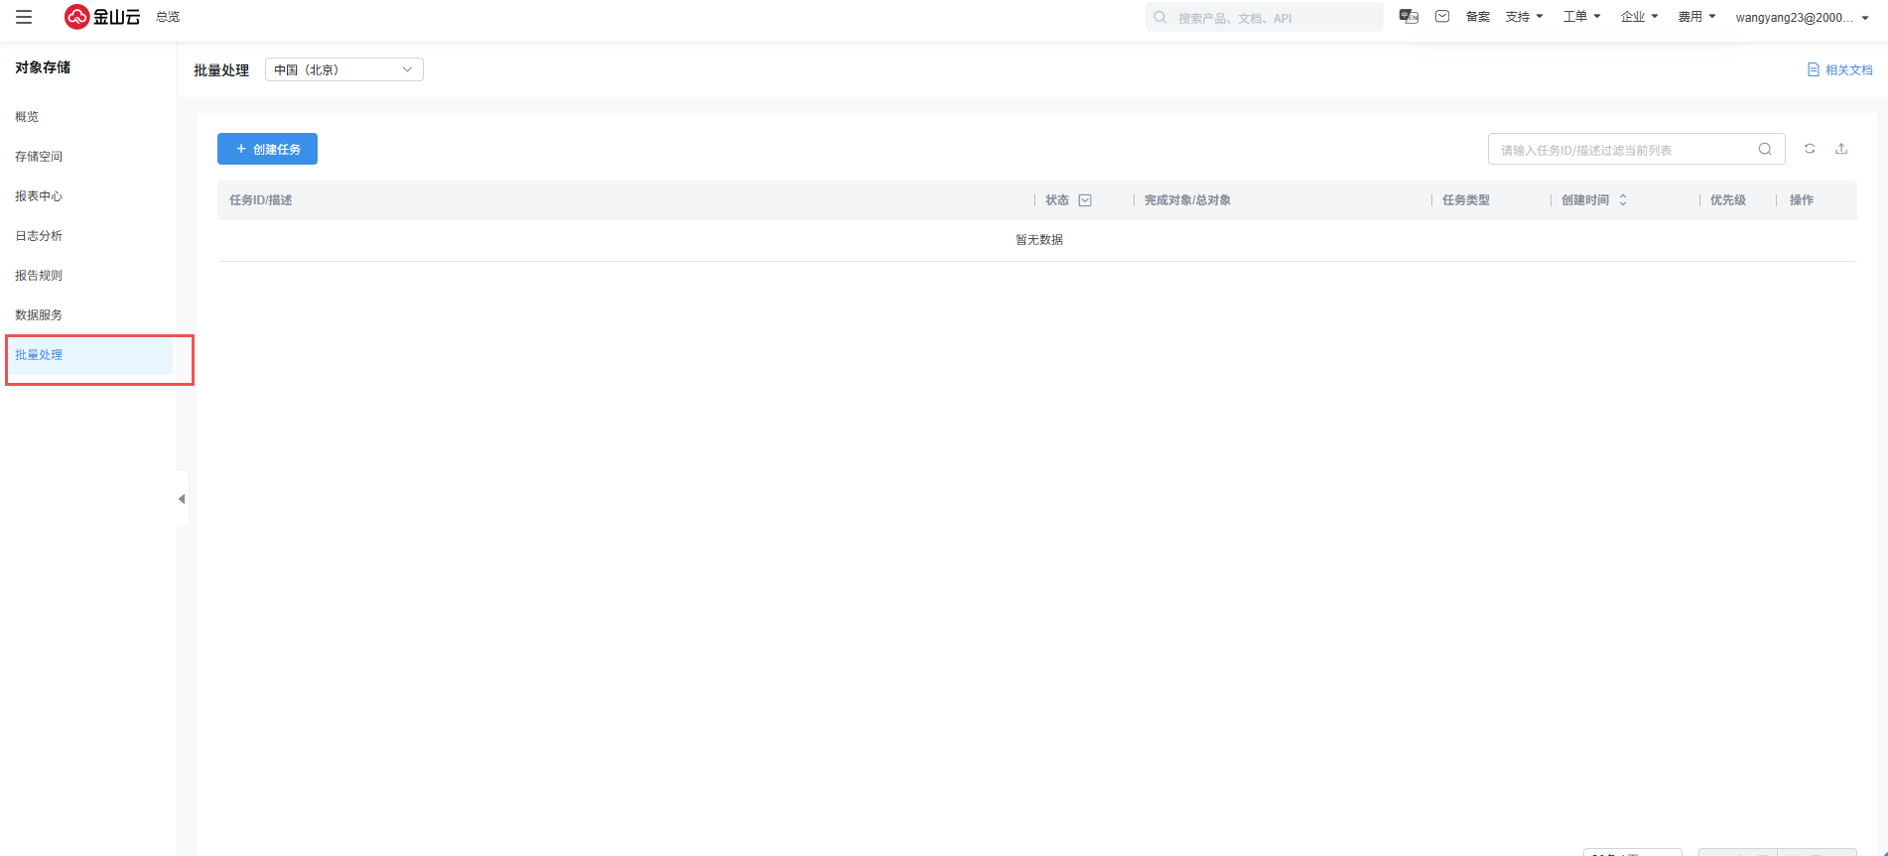Switch language with the translate icon
This screenshot has width=1888, height=856.
[x=1409, y=16]
